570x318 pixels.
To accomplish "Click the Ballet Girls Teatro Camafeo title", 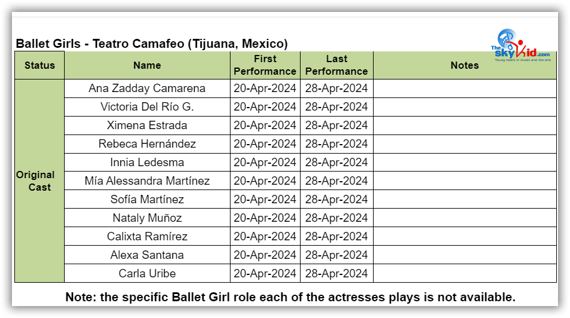I will [151, 44].
